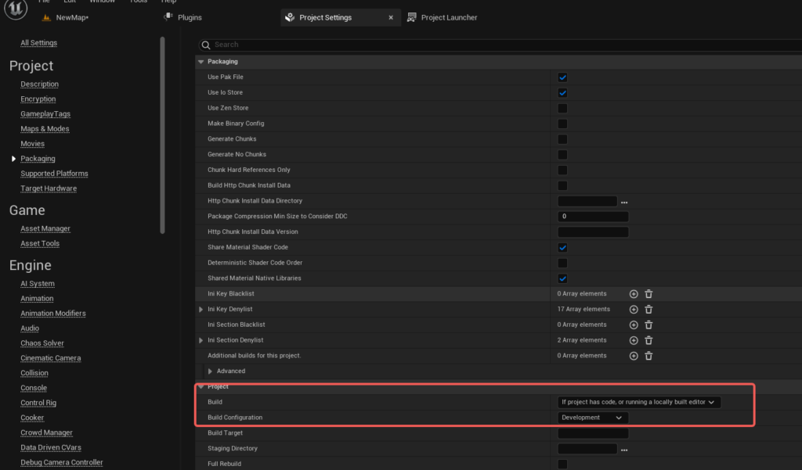Browse Http Chunk Install Data Directory
This screenshot has height=470, width=802.
624,202
